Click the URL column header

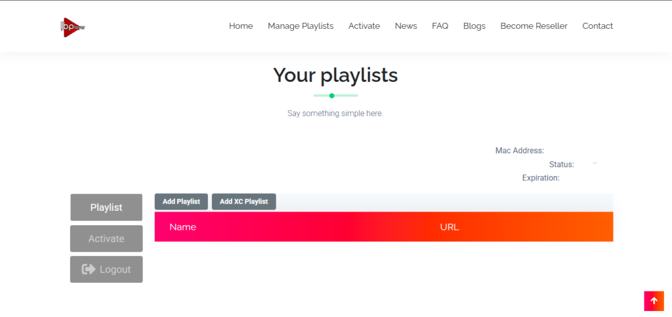point(450,227)
